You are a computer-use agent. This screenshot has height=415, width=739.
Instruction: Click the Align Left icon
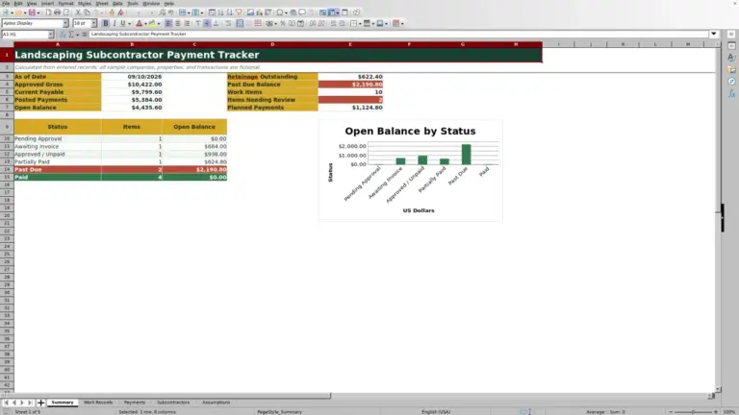[x=168, y=23]
